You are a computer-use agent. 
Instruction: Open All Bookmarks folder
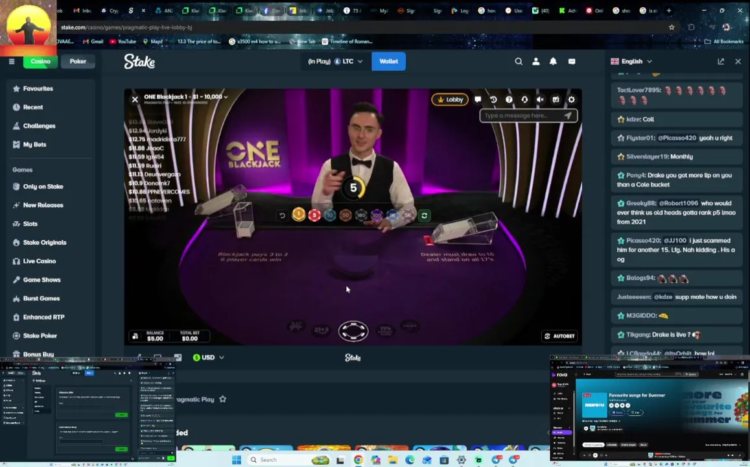(x=723, y=42)
